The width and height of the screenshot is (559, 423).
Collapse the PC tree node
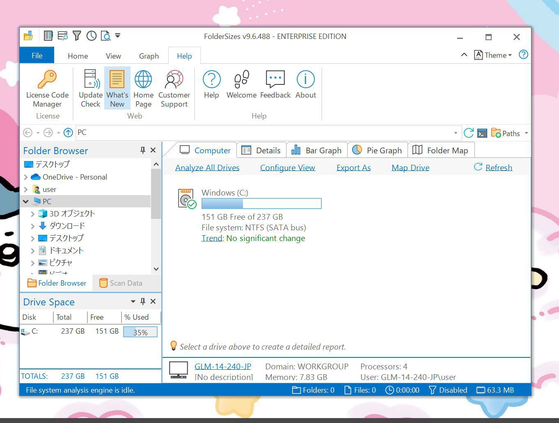pos(26,201)
